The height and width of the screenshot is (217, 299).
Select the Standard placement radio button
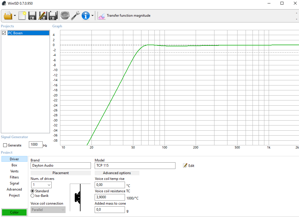(x=32, y=191)
